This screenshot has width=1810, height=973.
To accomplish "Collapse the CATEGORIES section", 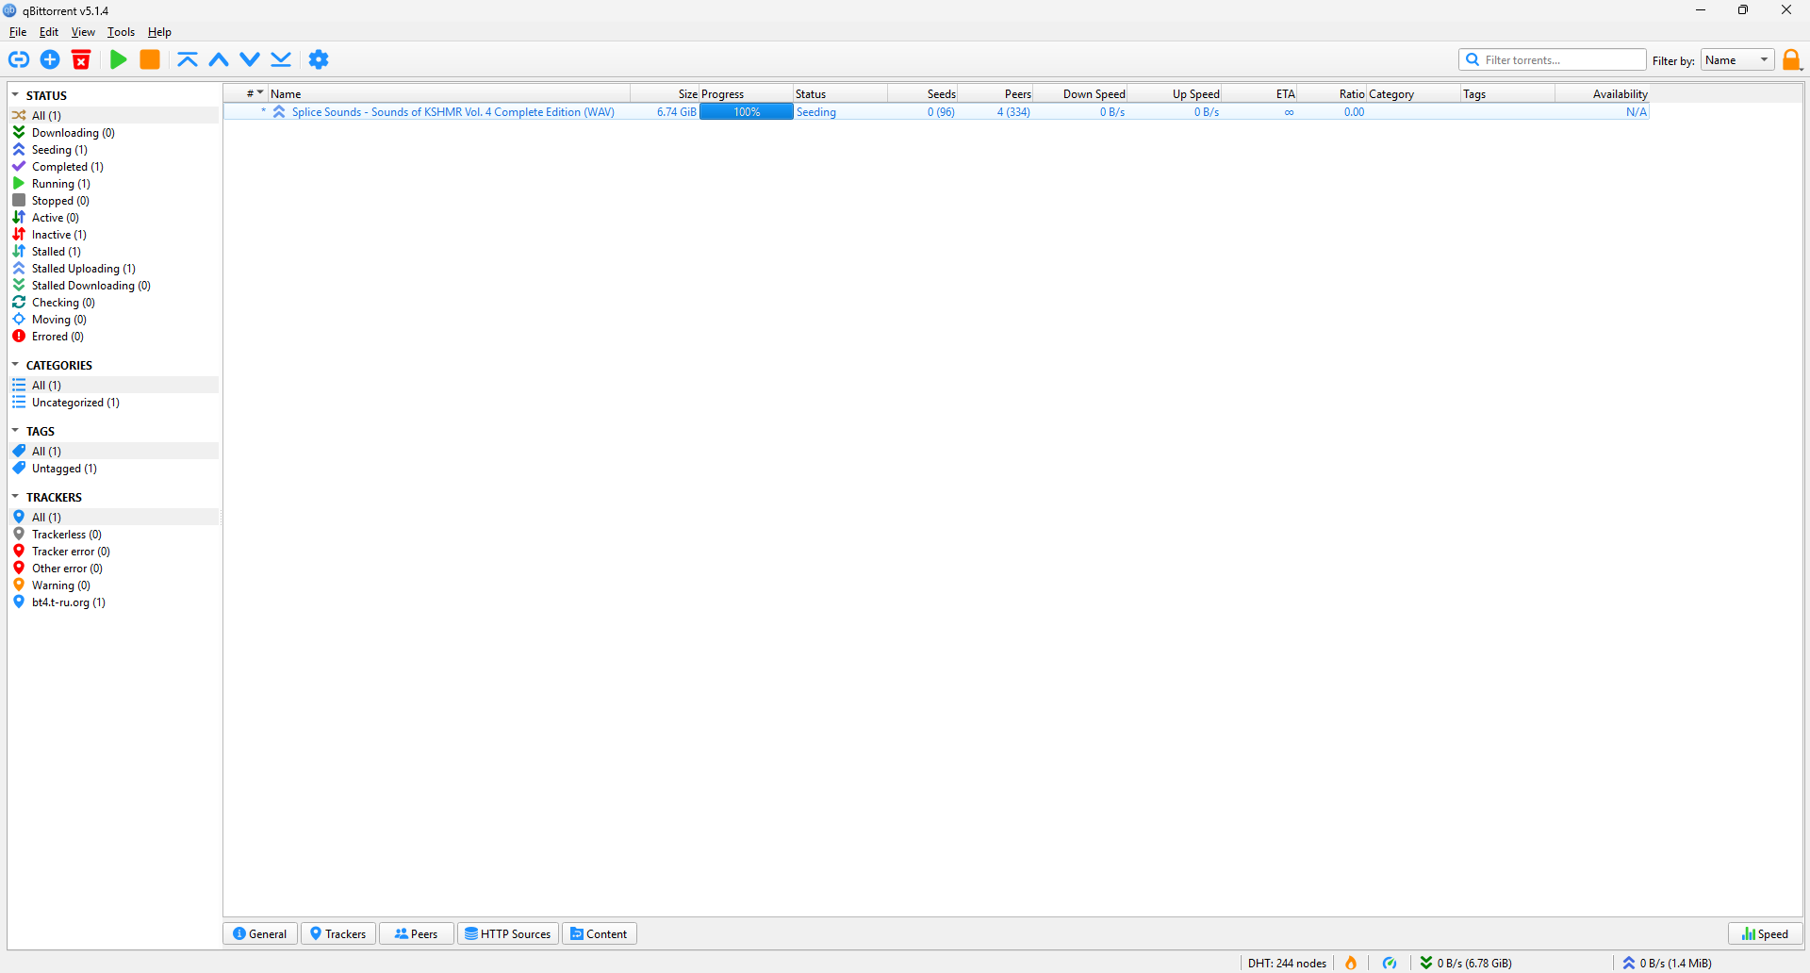I will pos(15,365).
